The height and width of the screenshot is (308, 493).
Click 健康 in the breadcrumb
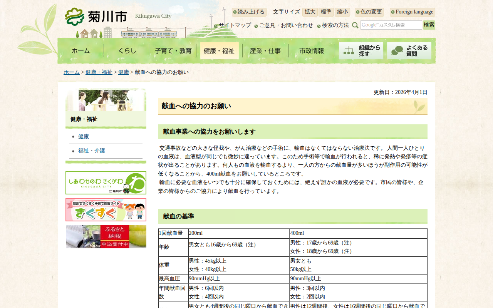(x=124, y=72)
